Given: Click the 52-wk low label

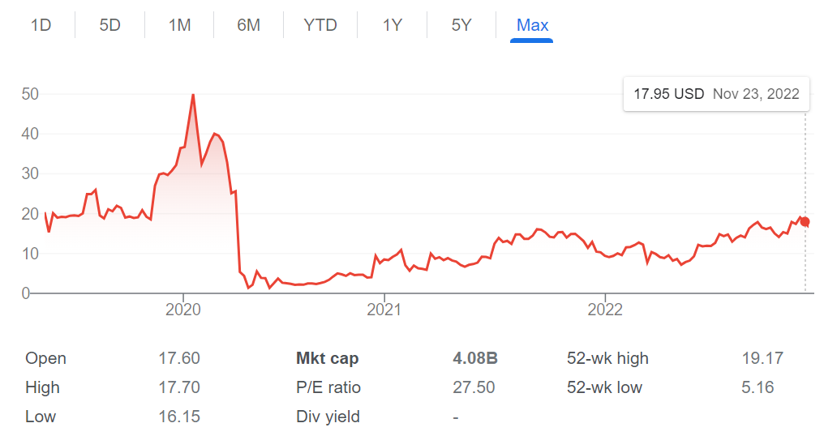Looking at the screenshot, I should [x=604, y=387].
